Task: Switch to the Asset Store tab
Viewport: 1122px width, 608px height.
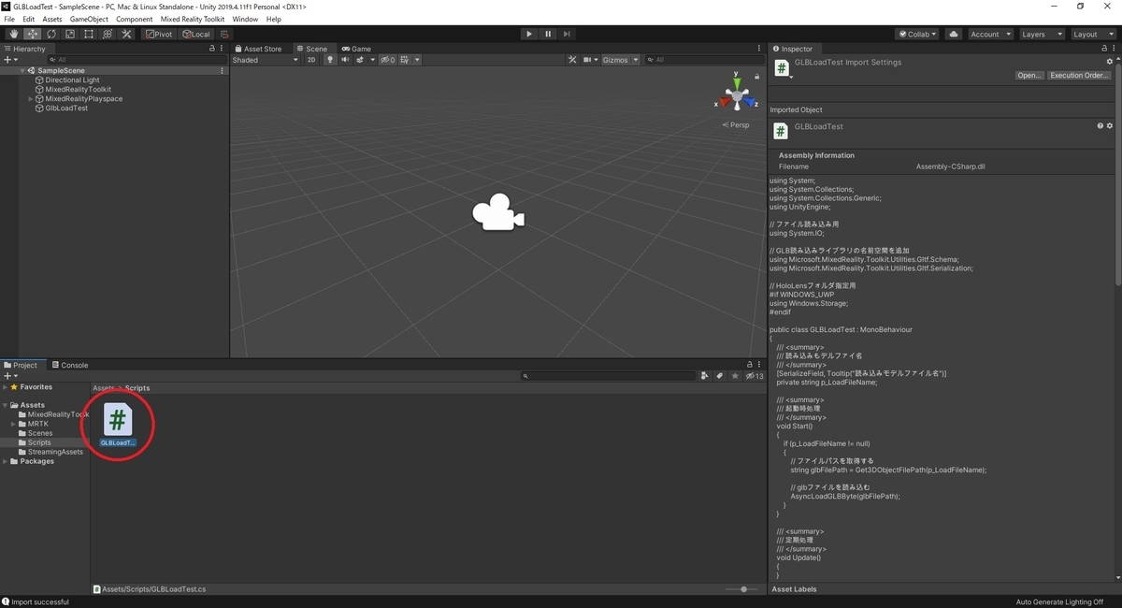Action: [258, 49]
